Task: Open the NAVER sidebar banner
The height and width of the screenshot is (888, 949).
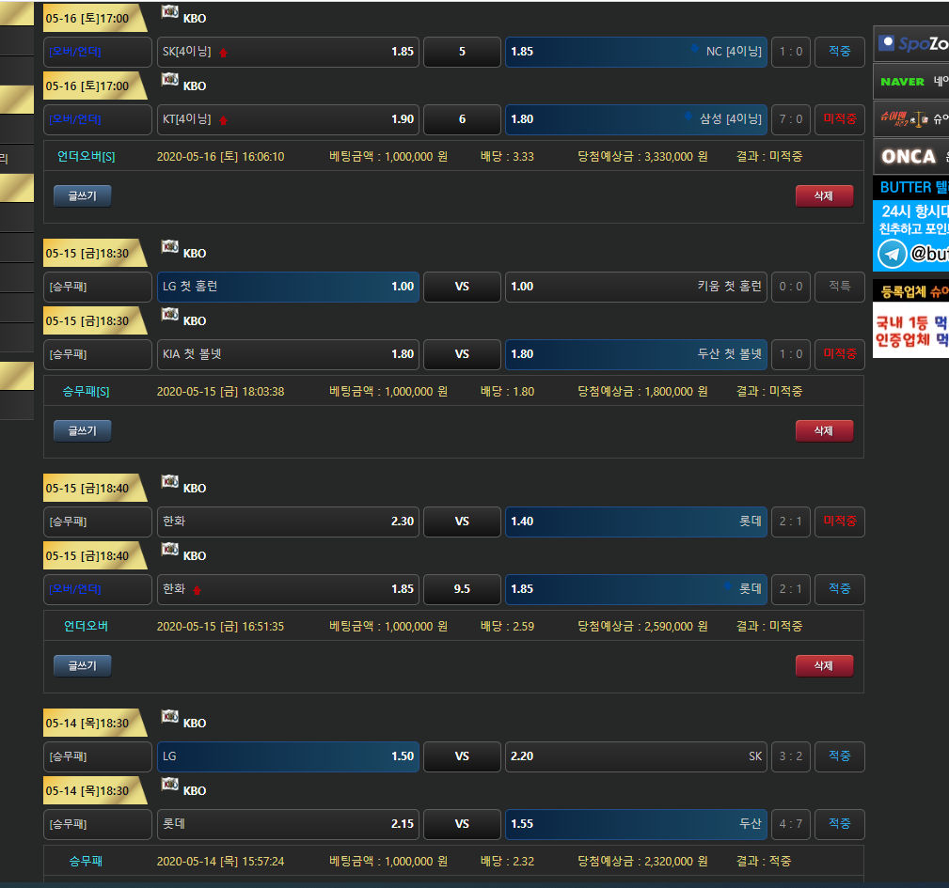Action: [910, 82]
